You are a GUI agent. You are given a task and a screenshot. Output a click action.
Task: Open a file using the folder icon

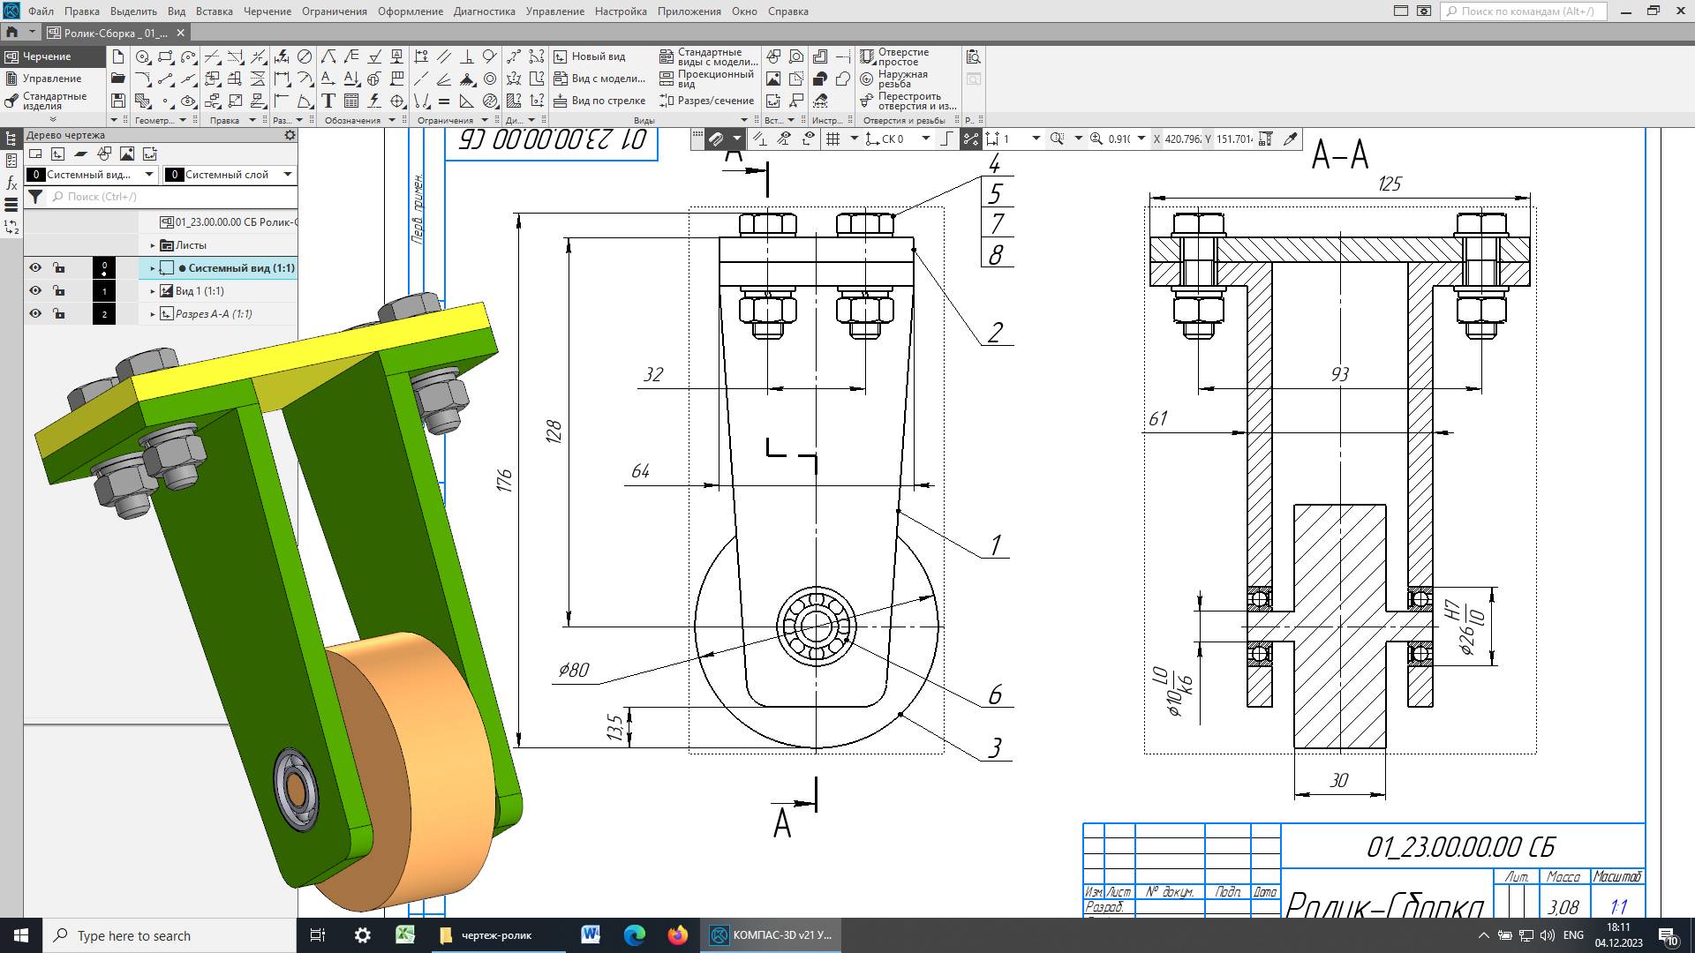(x=118, y=79)
